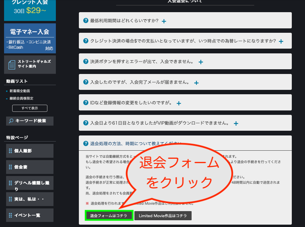Click the ストリートギャルズ サイト案内 document icon

pos(12,65)
